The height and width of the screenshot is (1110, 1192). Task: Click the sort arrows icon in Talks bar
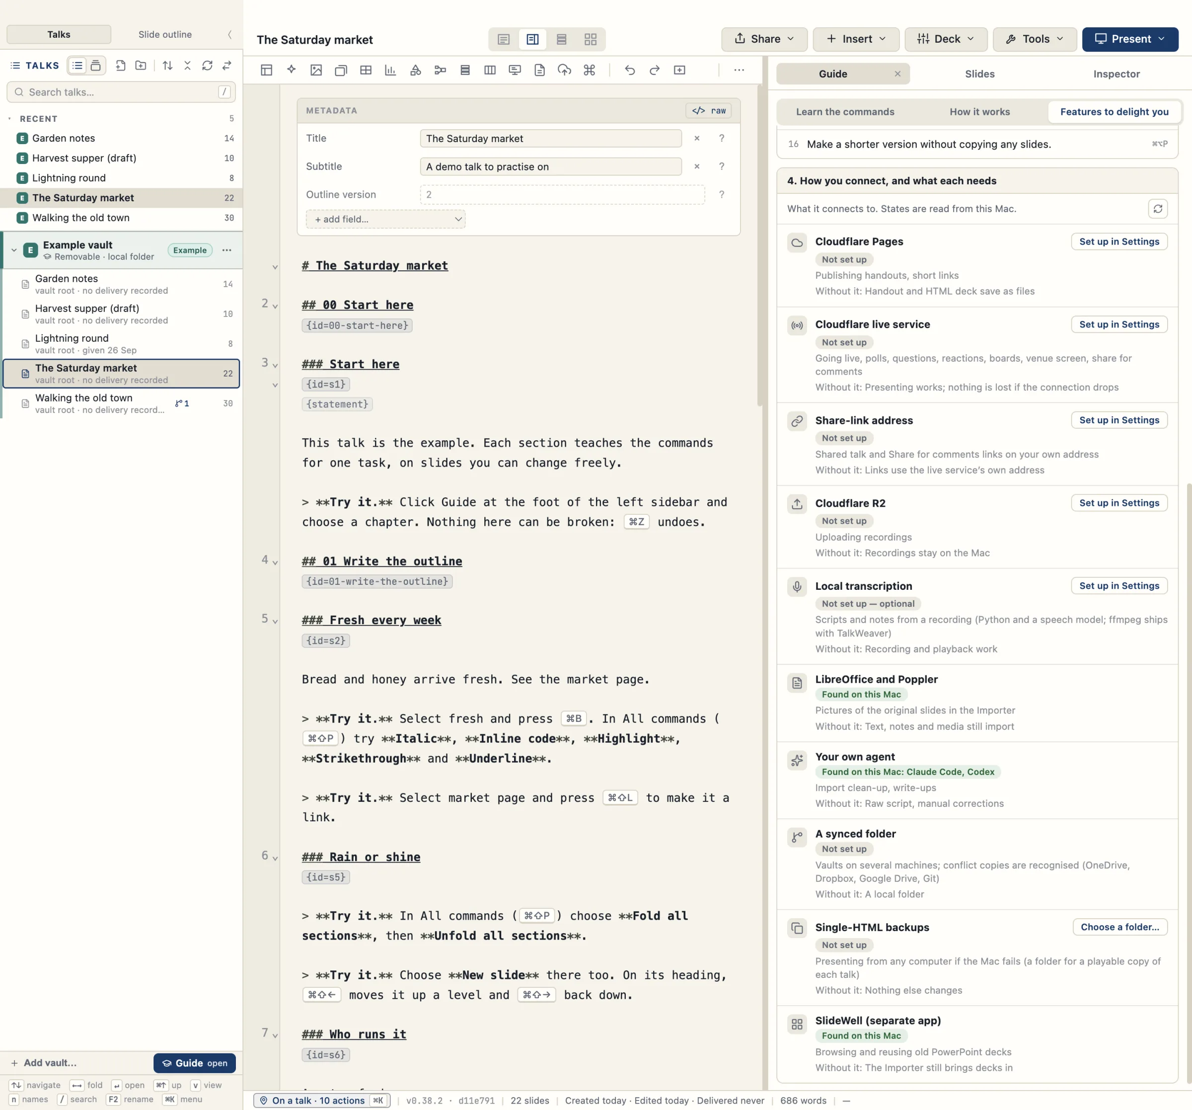[x=167, y=66]
